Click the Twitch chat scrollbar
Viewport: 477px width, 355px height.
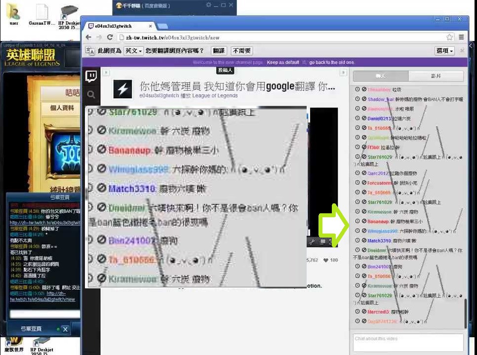pos(466,314)
